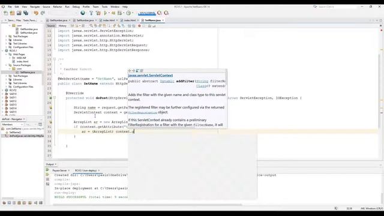Collapse the Source Packages node above SetName.java
The height and width of the screenshot is (216, 384).
click(6, 65)
